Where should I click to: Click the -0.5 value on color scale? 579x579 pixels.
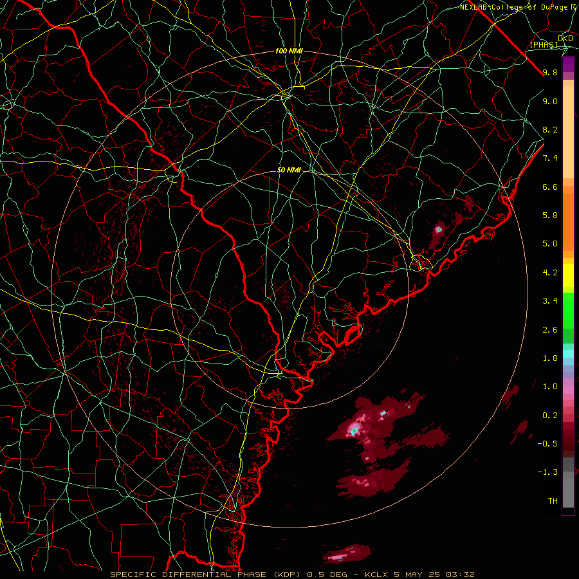pos(547,444)
